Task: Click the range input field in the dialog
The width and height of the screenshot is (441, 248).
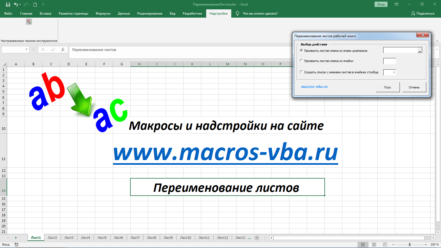Action: 401,50
